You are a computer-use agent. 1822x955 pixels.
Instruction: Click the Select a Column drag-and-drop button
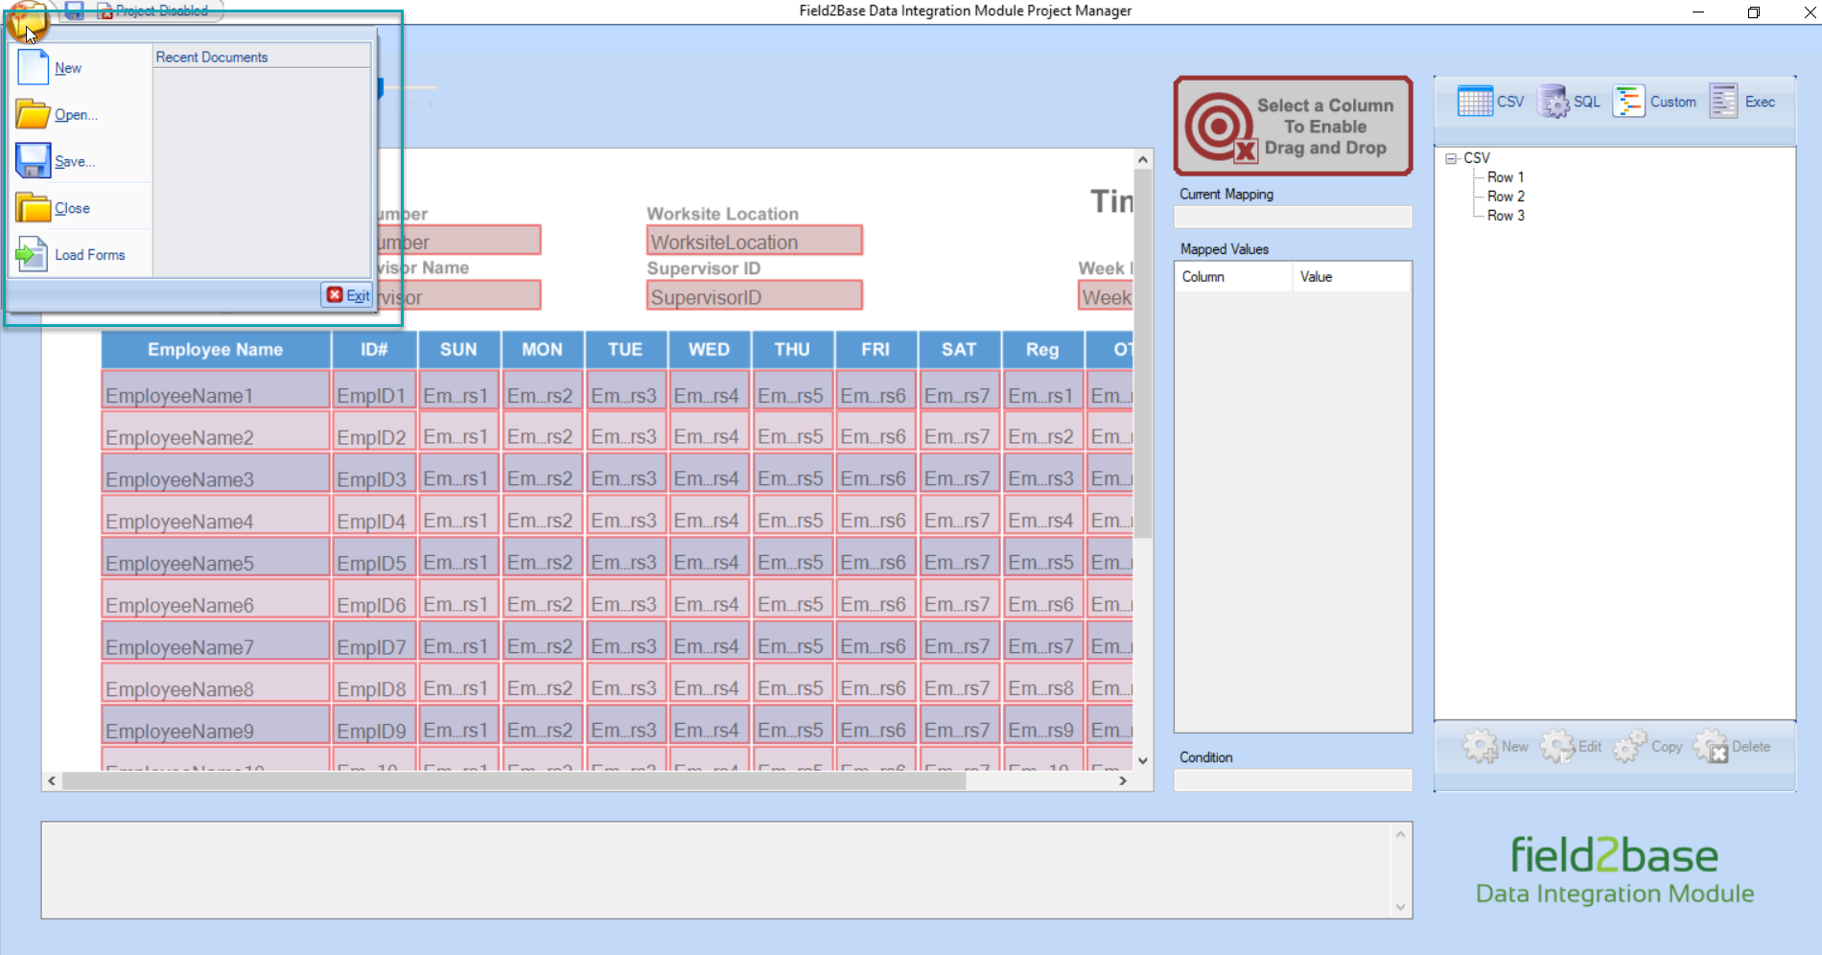point(1293,126)
